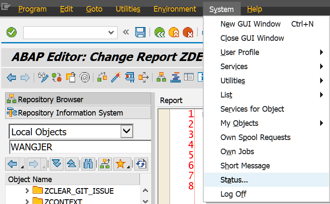Activate program with magic wand icon
330x204 pixels.
pos(116,77)
